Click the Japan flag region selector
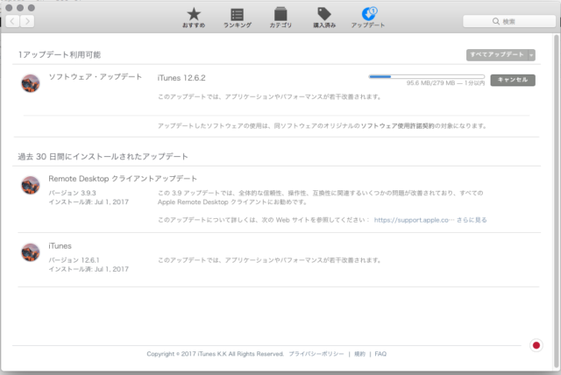 [x=536, y=345]
